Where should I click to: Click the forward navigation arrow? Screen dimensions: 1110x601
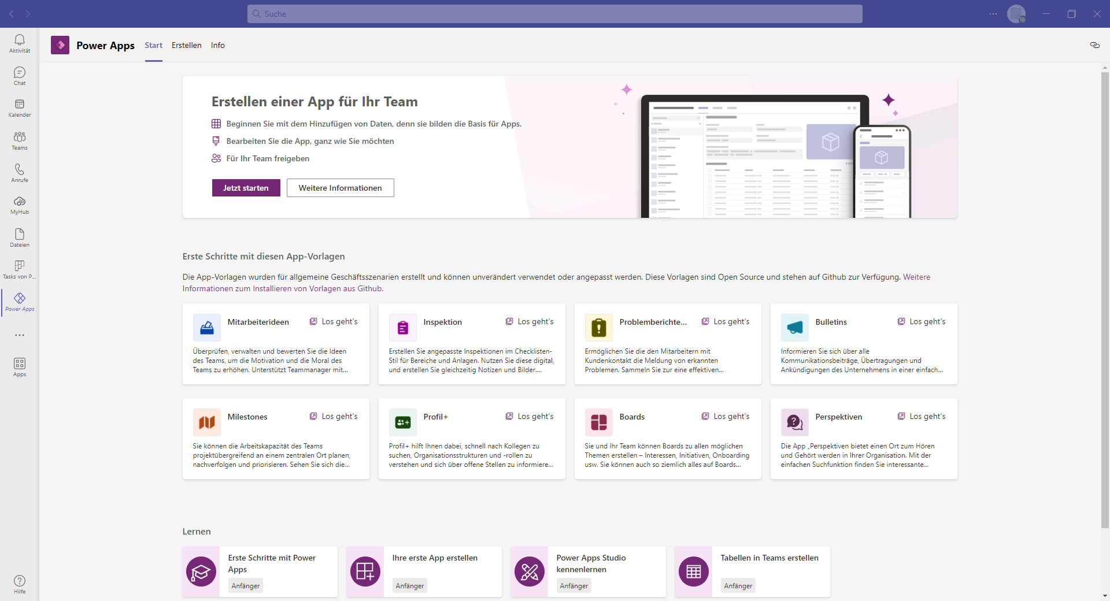click(28, 14)
